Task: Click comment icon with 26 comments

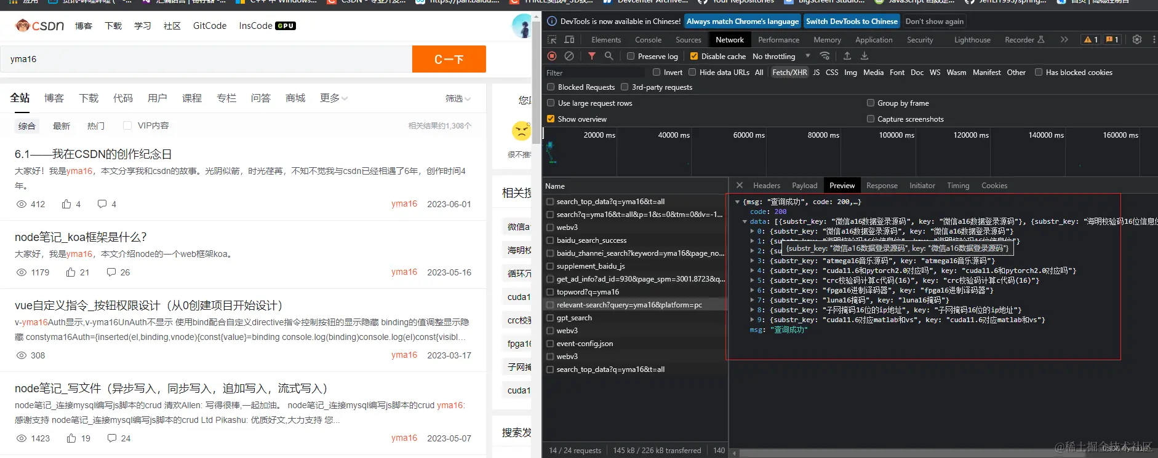Action: tap(111, 272)
